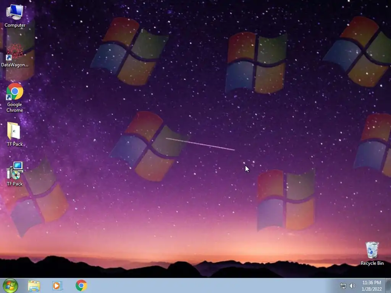
Task: Select the Recycle Bin icon
Action: click(372, 253)
